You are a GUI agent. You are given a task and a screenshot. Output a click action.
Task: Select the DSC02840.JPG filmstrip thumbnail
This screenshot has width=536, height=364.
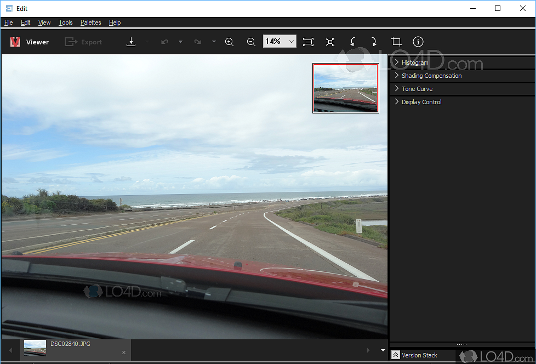tap(35, 349)
